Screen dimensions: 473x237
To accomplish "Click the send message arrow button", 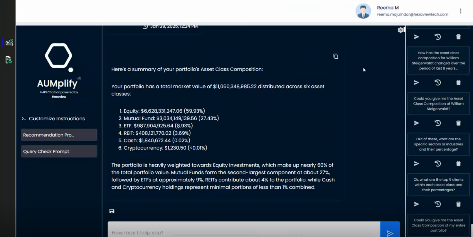I will pos(390,233).
